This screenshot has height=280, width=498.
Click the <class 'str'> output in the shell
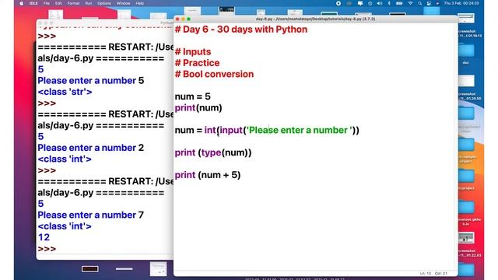tap(65, 92)
